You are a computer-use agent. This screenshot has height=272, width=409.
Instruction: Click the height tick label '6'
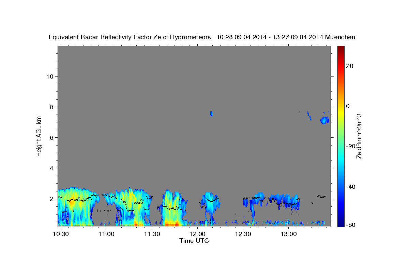[51, 137]
